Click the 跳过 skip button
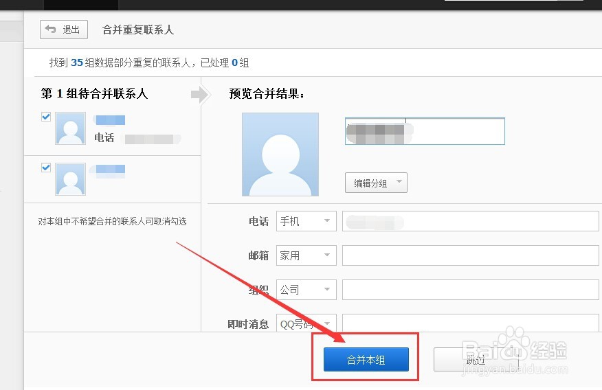Viewport: 602px width, 390px height. click(x=476, y=359)
